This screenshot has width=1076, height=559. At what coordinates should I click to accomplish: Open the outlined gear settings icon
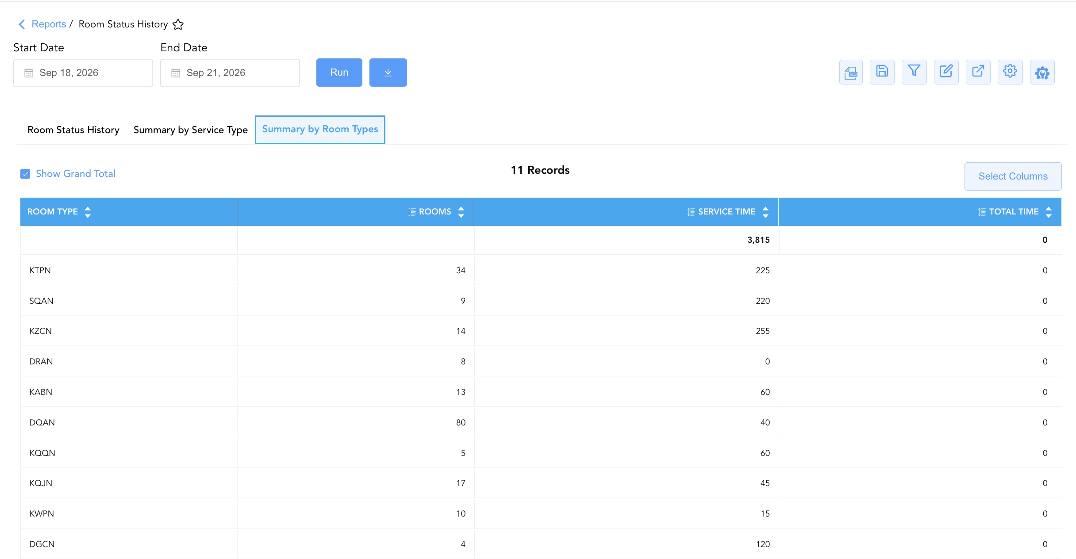(x=1010, y=72)
